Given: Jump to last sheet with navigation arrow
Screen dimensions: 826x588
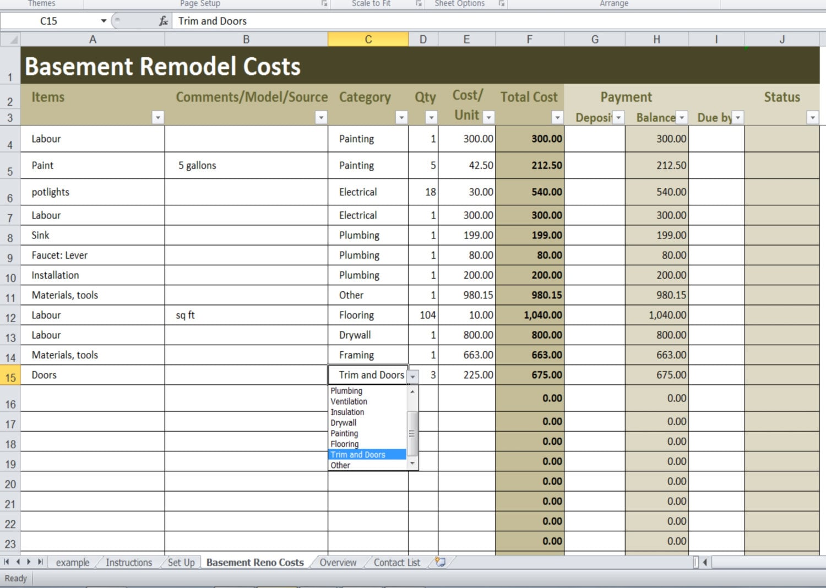Looking at the screenshot, I should [40, 562].
